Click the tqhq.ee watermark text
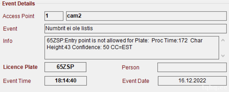Screen dimensions: 229x92 coord(214,87)
